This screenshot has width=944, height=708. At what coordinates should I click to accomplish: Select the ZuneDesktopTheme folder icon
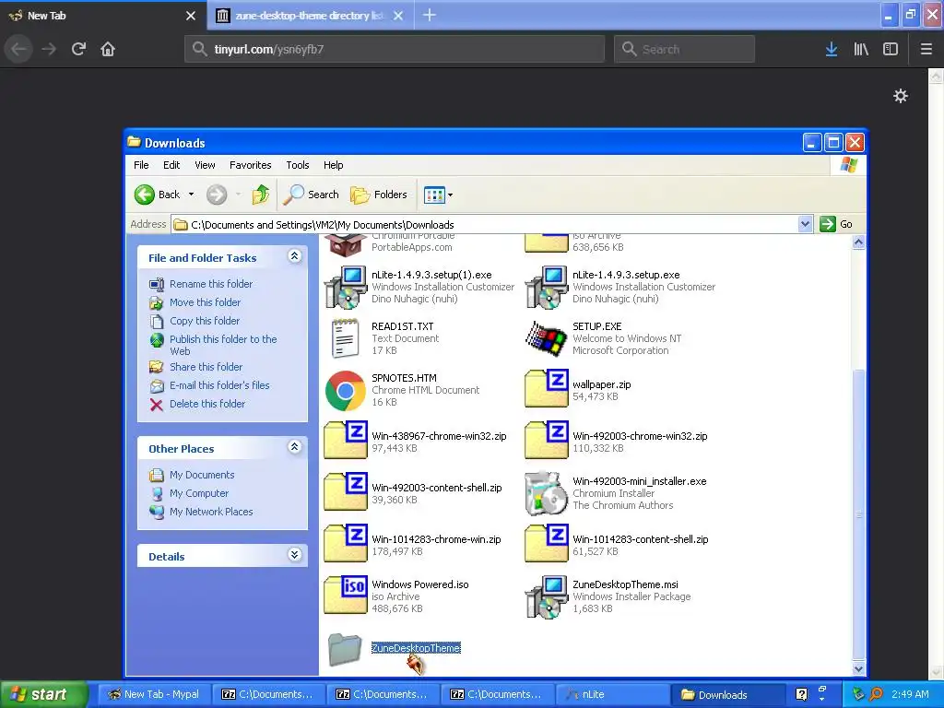[x=346, y=649]
